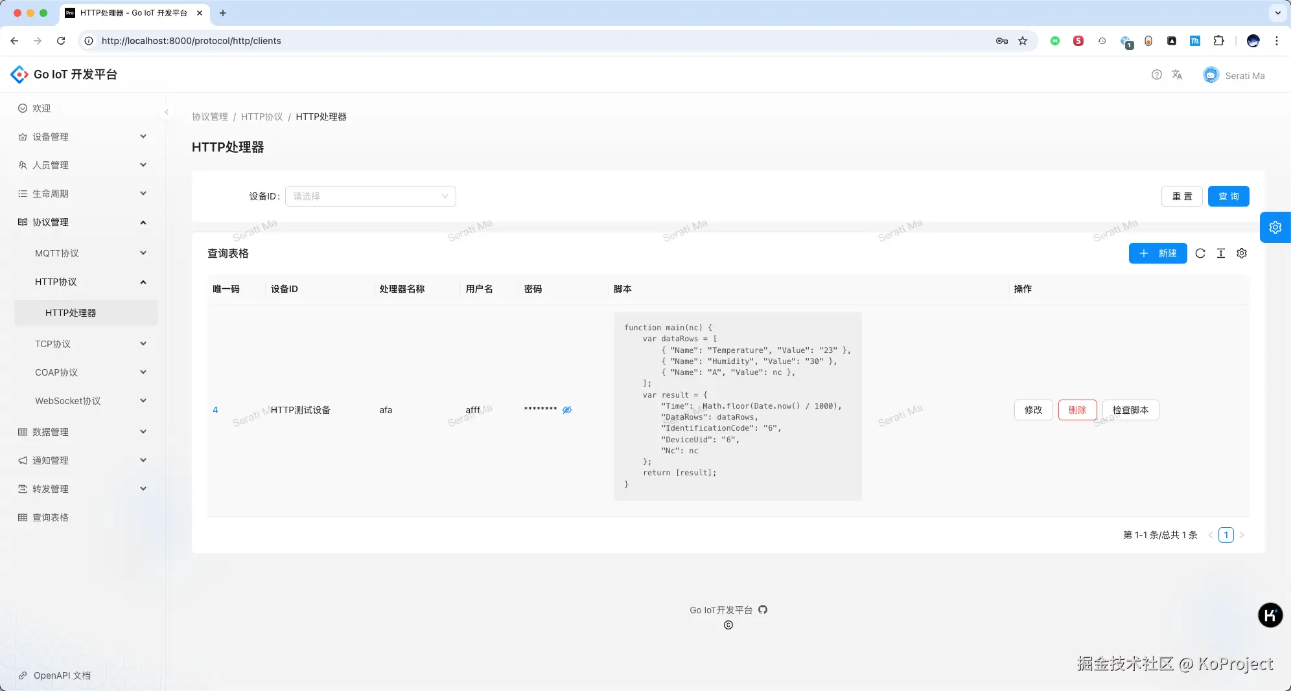Screen dimensions: 1291x691
Task: Open the browser profile avatar
Action: (x=1253, y=41)
